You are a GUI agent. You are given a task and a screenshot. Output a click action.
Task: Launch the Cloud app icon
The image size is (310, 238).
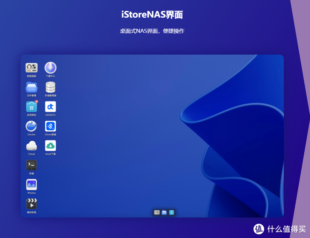(32, 146)
